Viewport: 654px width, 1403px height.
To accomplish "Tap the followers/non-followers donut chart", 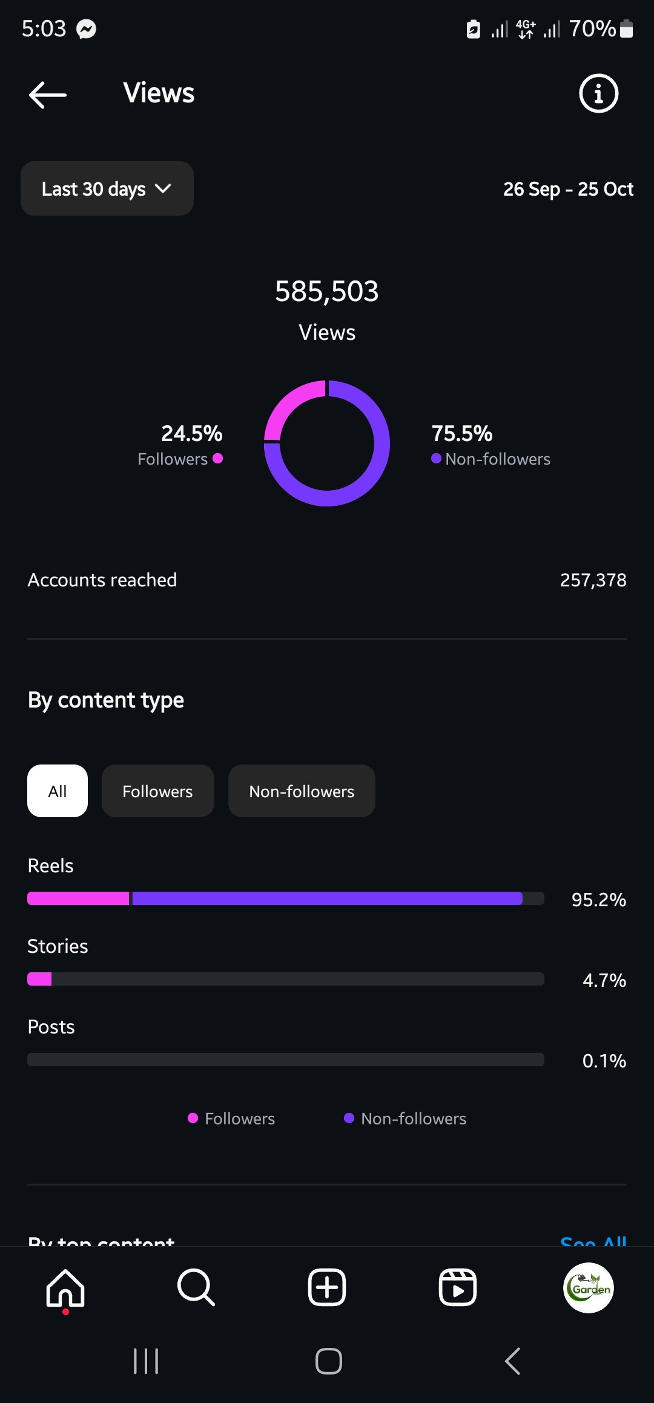I will 327,443.
